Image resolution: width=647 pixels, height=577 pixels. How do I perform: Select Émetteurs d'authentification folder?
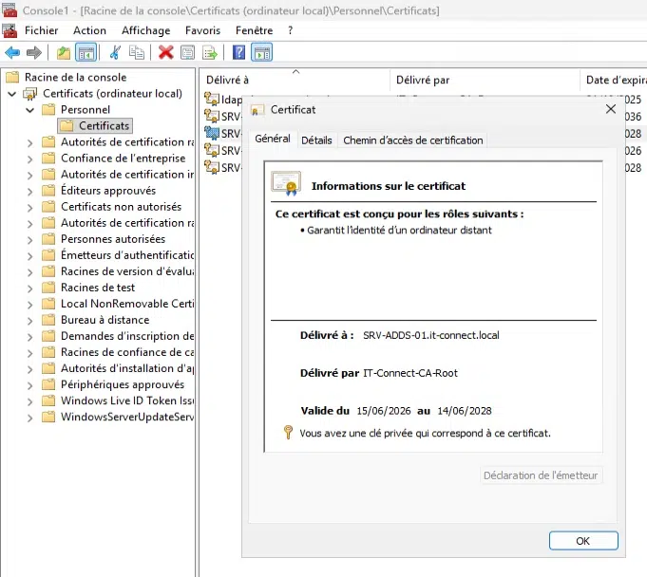[x=118, y=255]
